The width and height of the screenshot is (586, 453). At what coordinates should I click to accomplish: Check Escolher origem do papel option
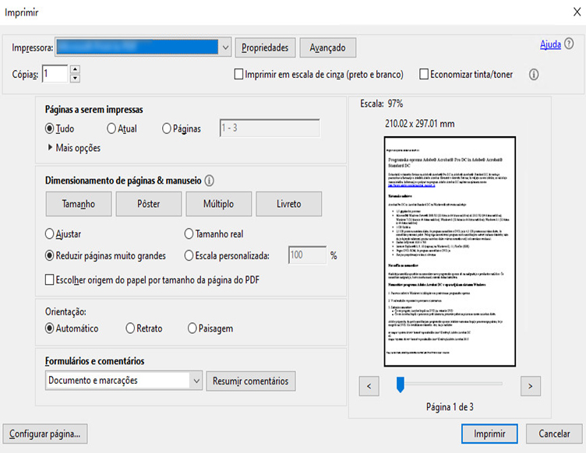[x=49, y=280]
